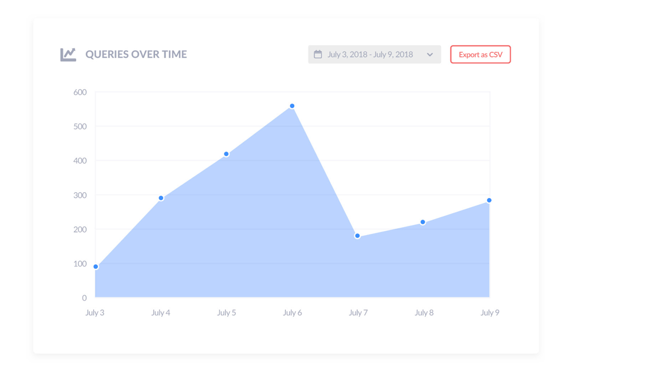Click the July 5 data point on the line

(x=227, y=153)
